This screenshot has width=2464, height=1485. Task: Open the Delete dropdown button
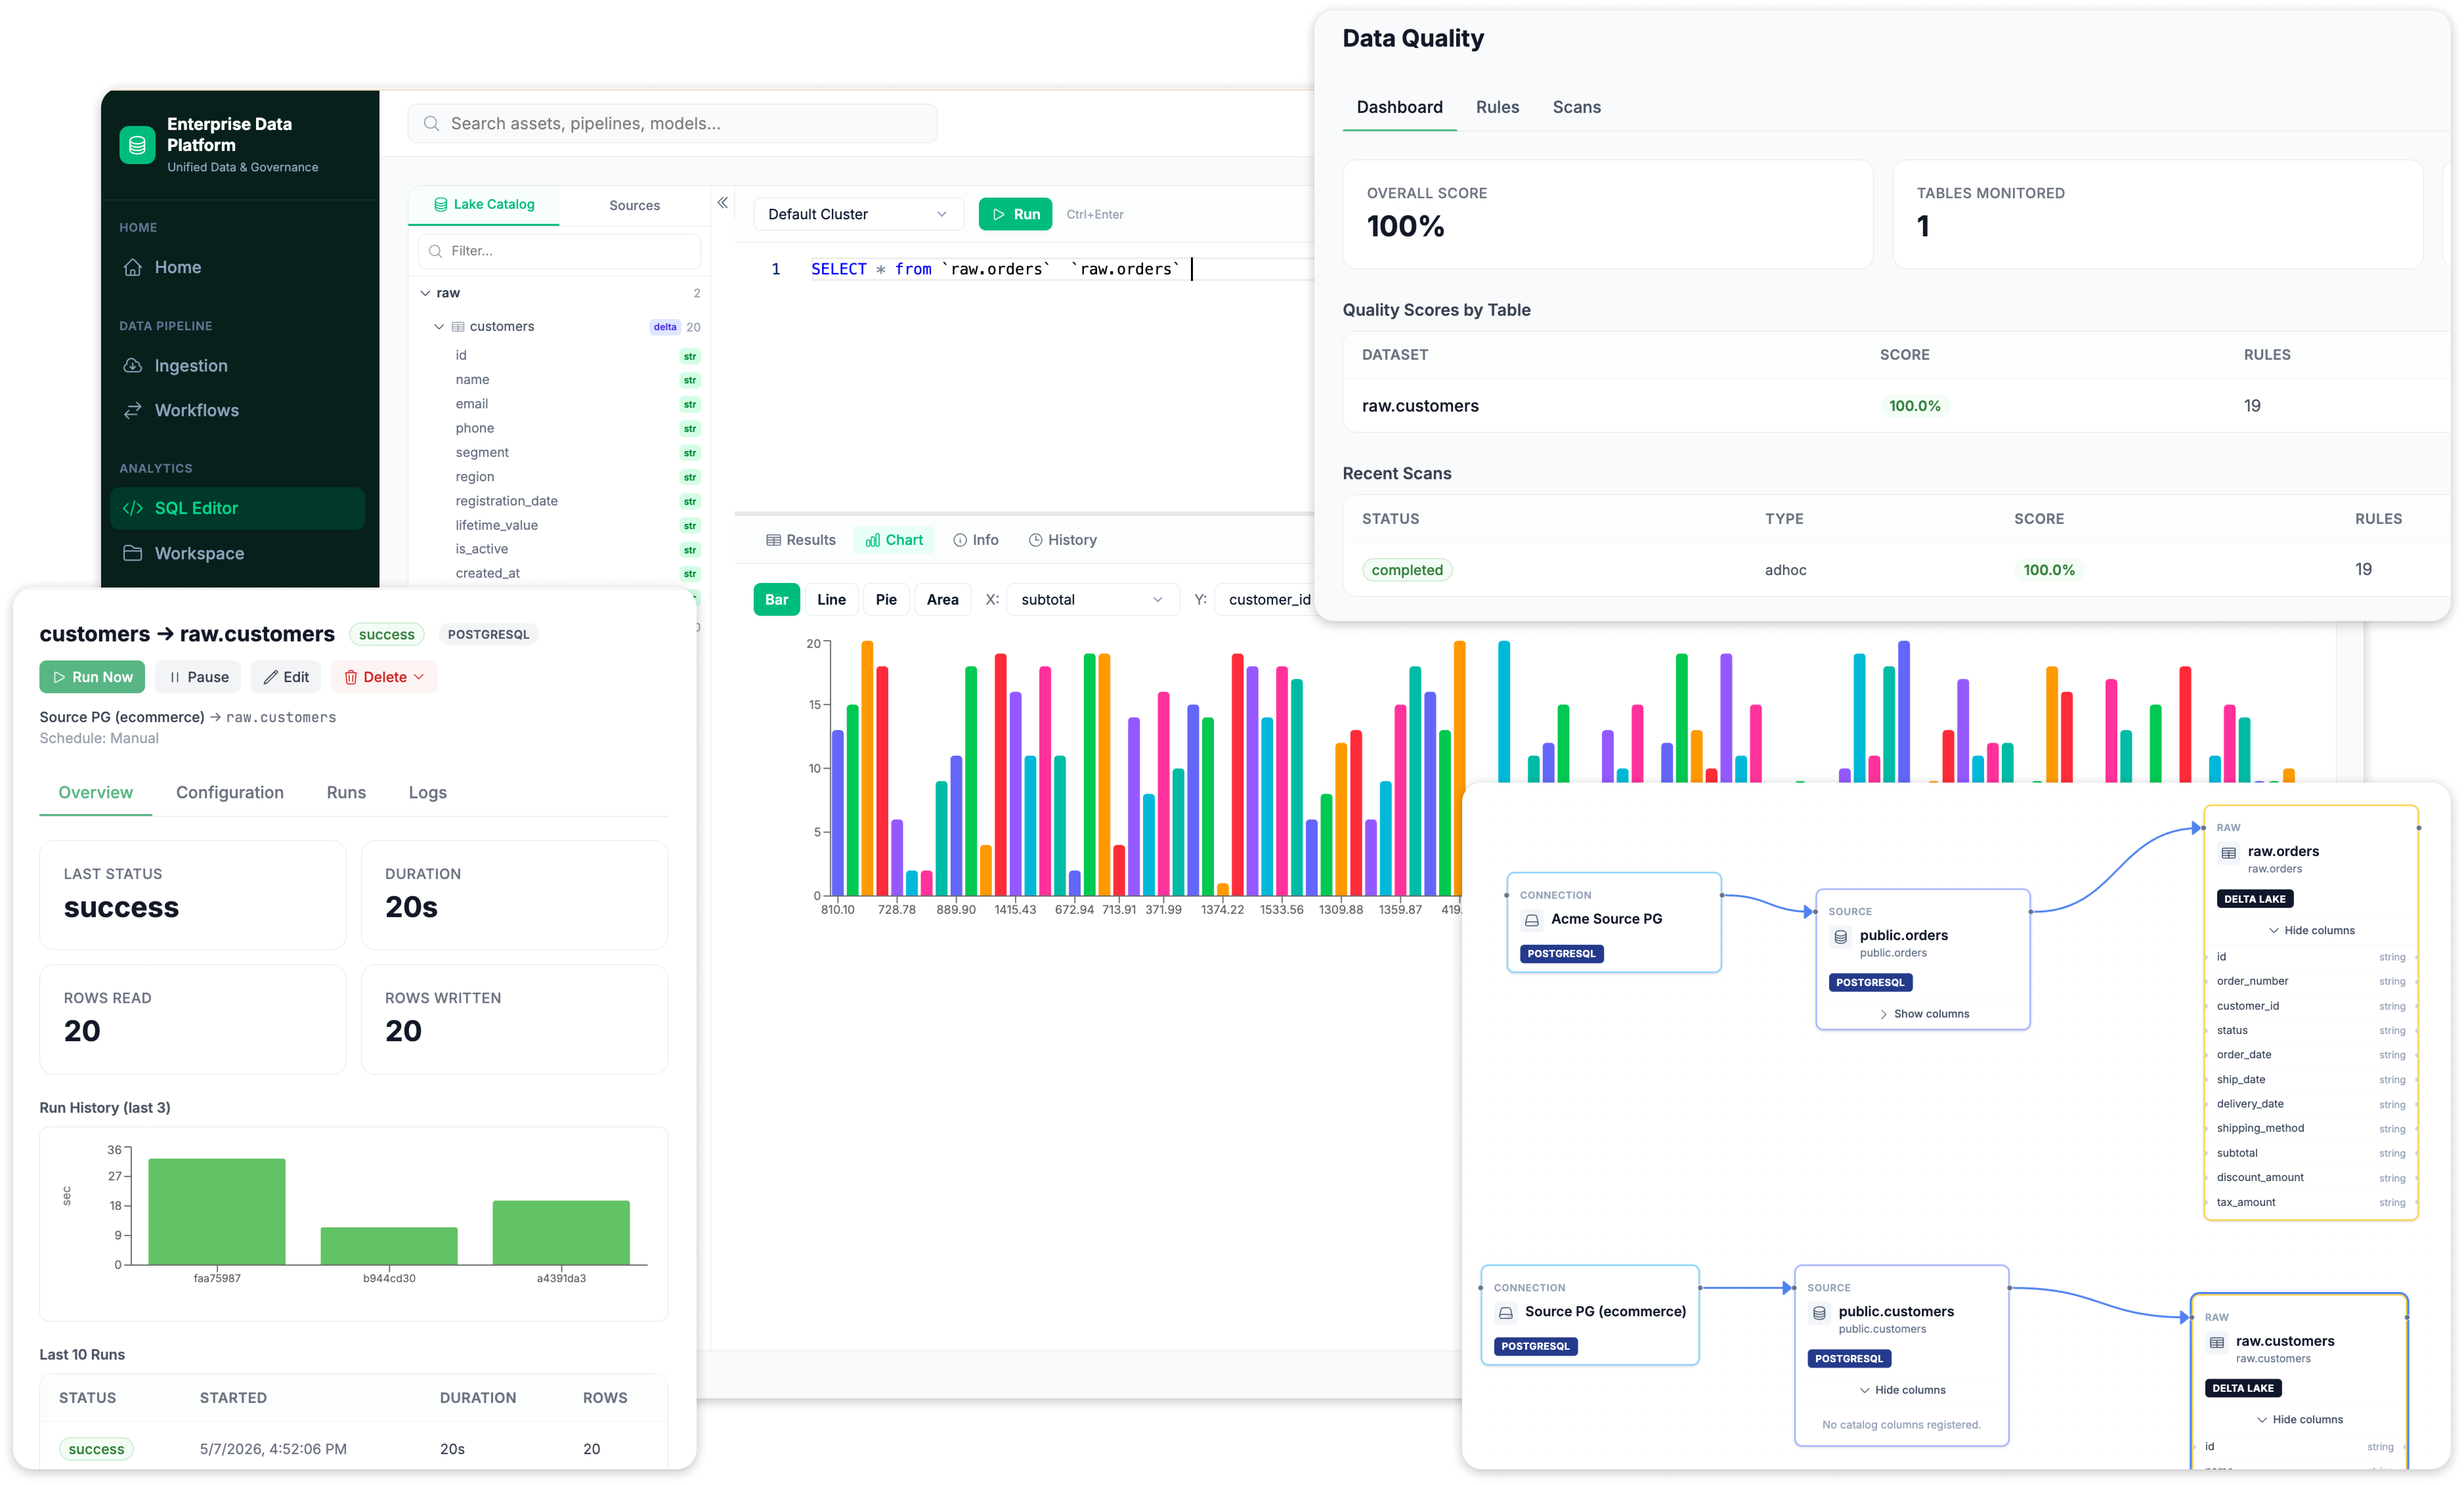coord(384,677)
